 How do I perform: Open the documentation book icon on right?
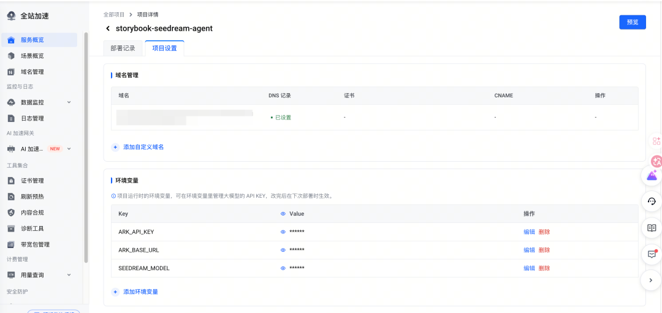pos(652,228)
